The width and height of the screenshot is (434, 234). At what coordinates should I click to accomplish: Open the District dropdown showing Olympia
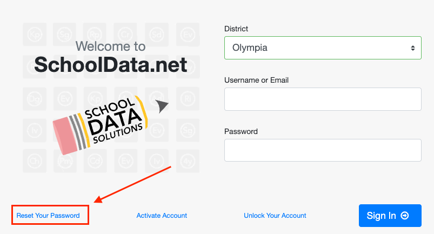pos(323,48)
